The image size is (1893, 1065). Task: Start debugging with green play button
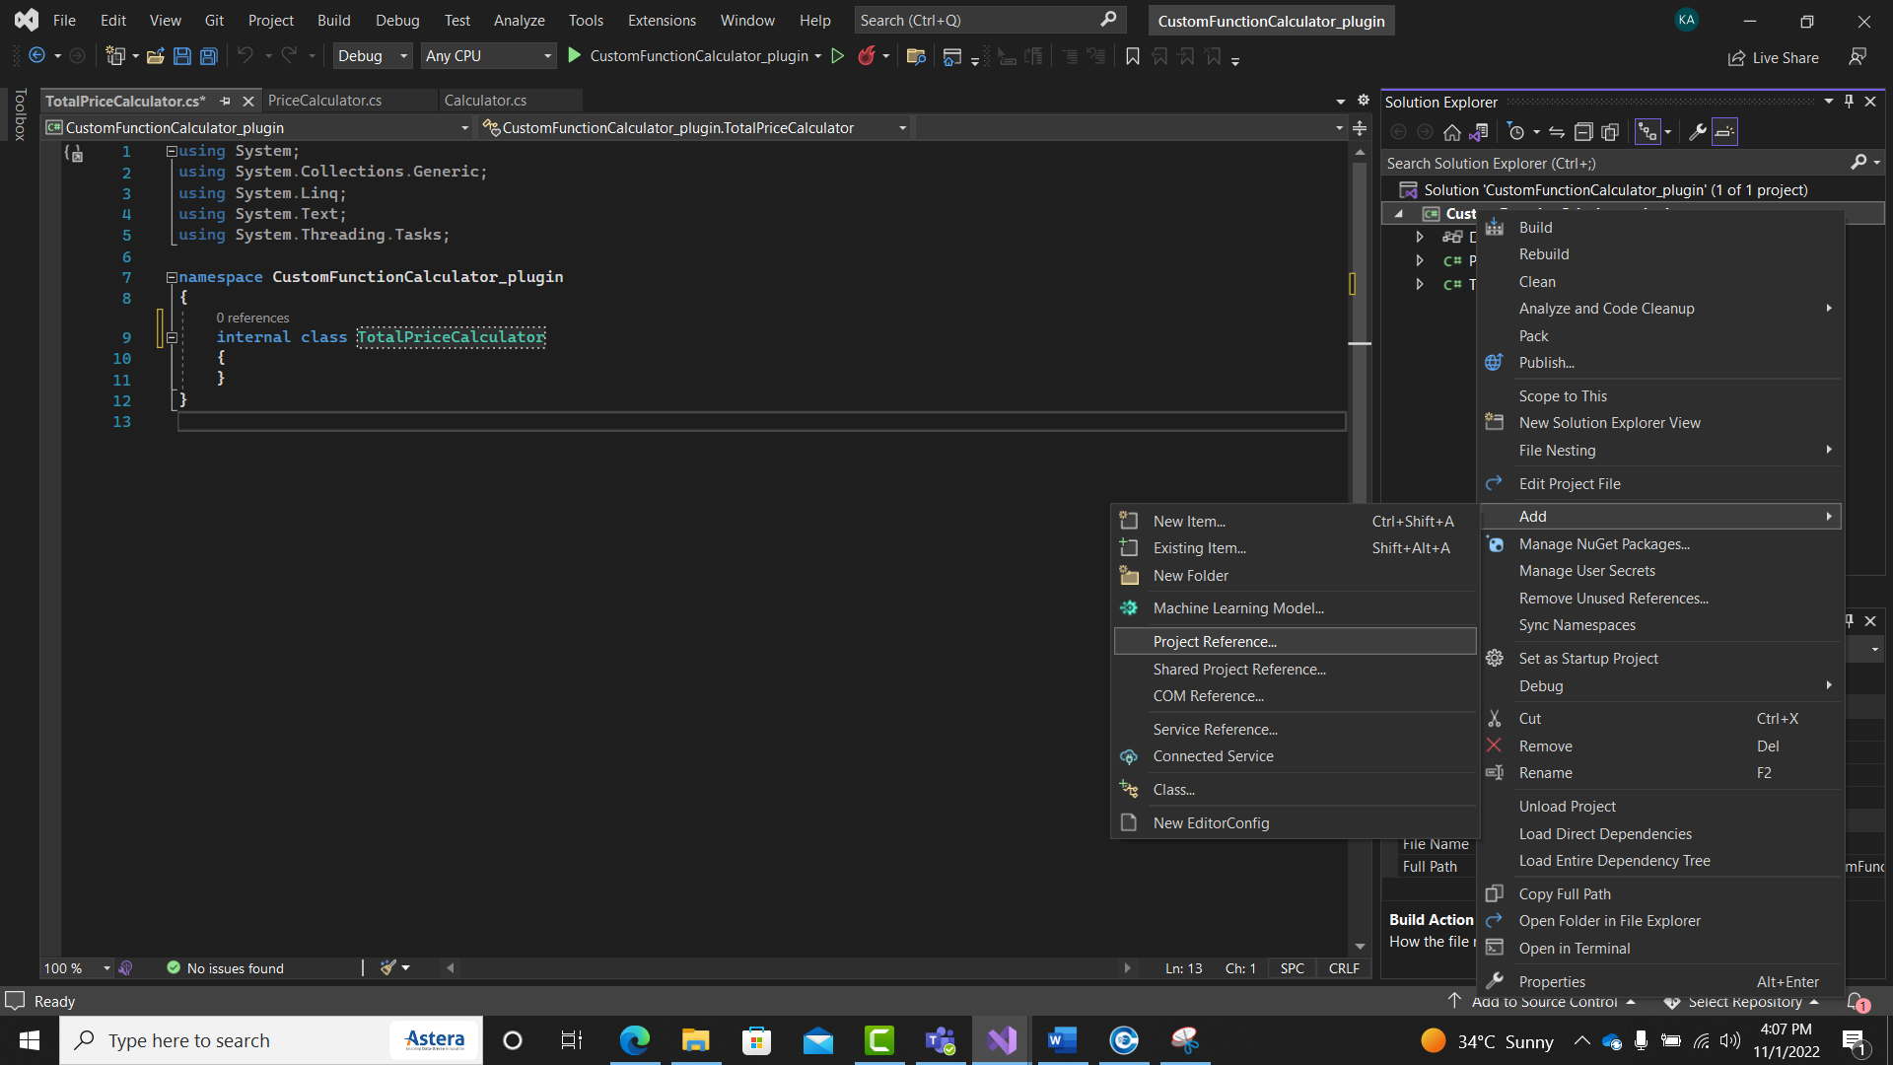click(575, 56)
